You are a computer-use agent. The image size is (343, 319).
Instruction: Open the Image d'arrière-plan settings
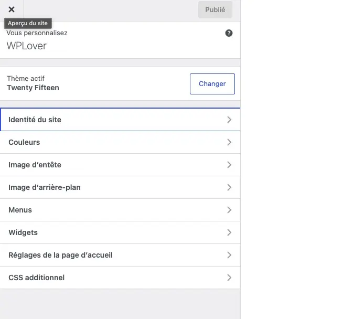120,187
